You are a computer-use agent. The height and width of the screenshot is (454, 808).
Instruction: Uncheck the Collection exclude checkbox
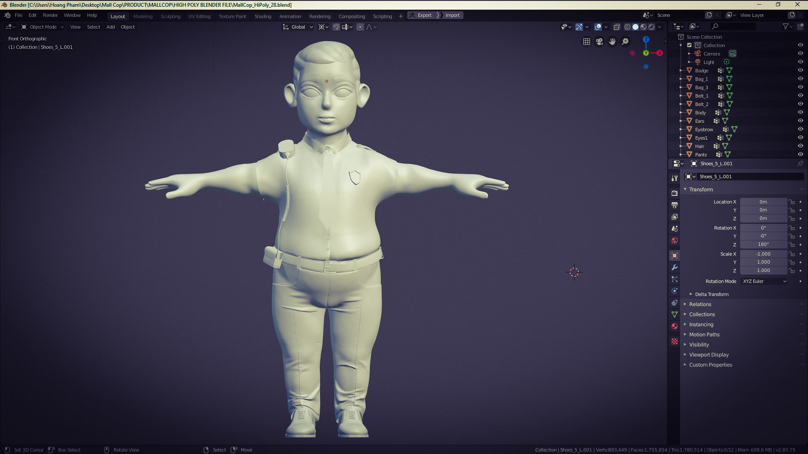pyautogui.click(x=689, y=45)
